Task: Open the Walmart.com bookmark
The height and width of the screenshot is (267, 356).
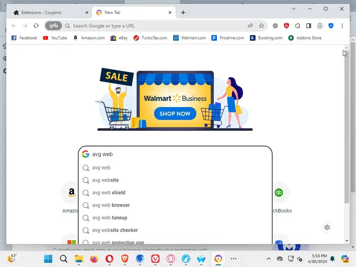Action: coord(189,38)
